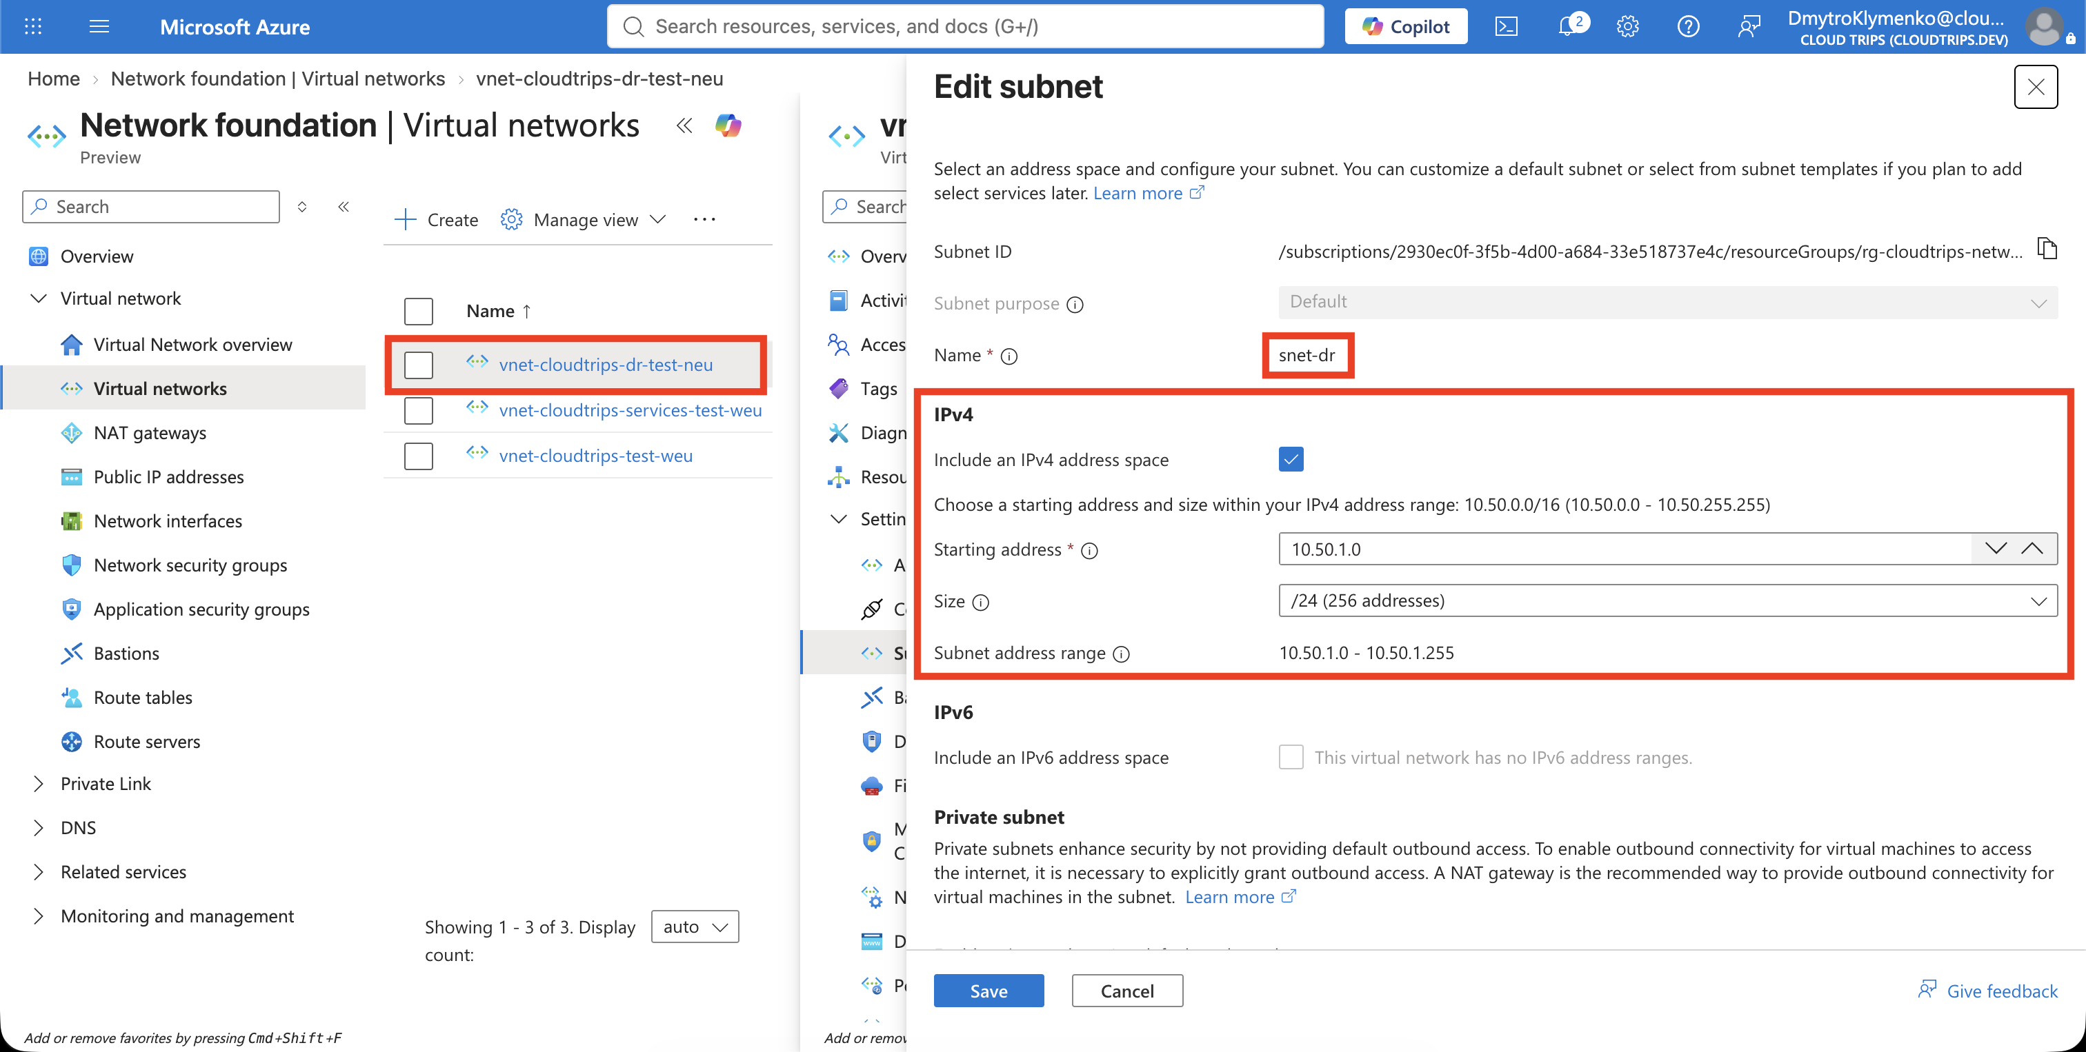Image resolution: width=2086 pixels, height=1052 pixels.
Task: Show info tooltip for Subnet purpose
Action: (1075, 305)
